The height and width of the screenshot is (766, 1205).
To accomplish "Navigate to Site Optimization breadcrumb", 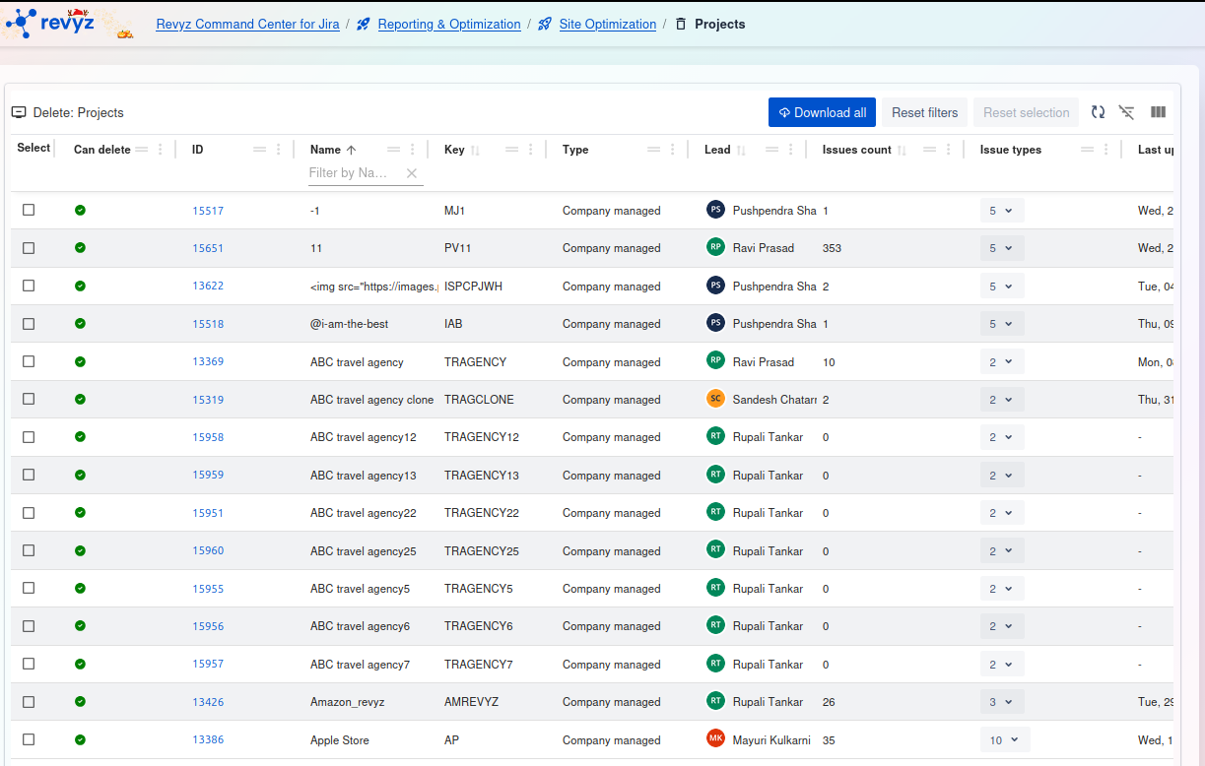I will (607, 24).
